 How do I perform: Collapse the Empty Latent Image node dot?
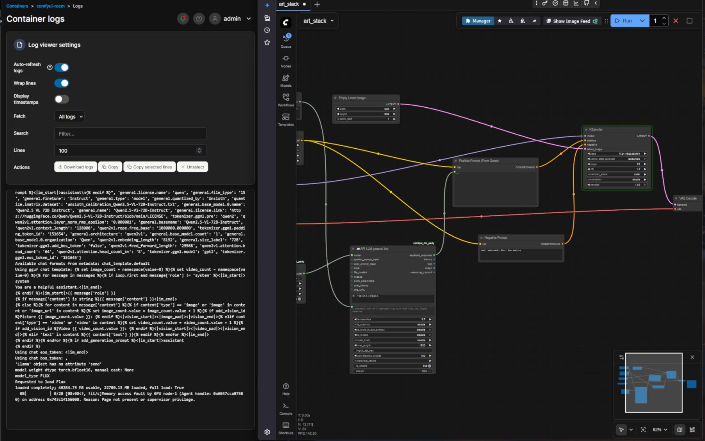tap(336, 98)
